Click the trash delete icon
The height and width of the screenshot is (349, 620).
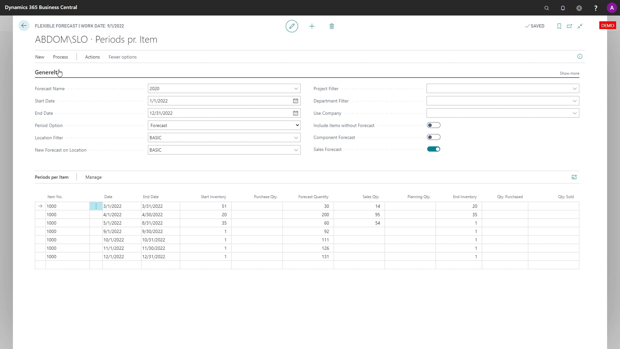(332, 26)
